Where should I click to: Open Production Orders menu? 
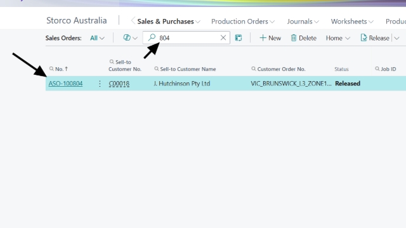(243, 22)
